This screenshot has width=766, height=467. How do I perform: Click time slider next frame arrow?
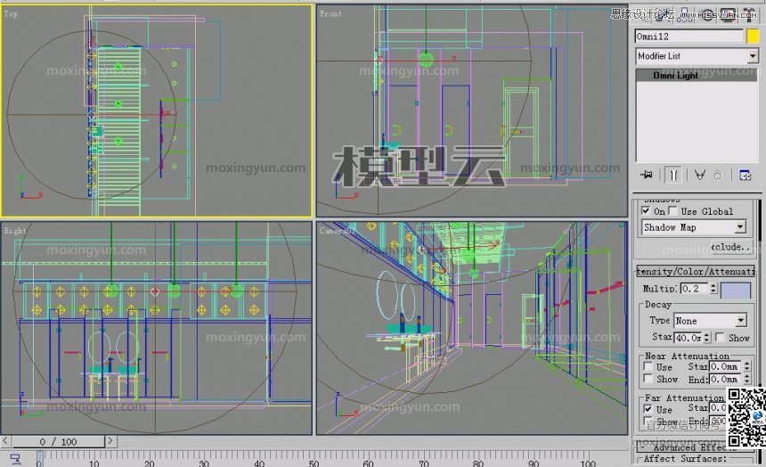click(x=111, y=440)
